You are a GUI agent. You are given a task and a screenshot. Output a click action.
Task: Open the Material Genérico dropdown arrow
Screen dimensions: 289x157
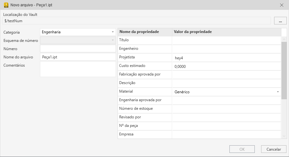pyautogui.click(x=278, y=92)
